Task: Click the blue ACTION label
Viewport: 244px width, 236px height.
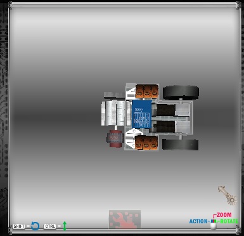Action: click(198, 221)
